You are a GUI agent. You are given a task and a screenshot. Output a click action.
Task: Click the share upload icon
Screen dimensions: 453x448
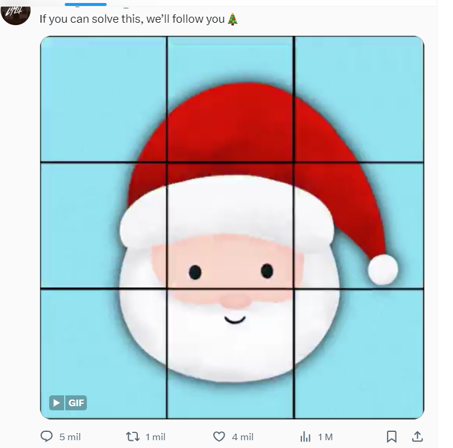coord(417,436)
